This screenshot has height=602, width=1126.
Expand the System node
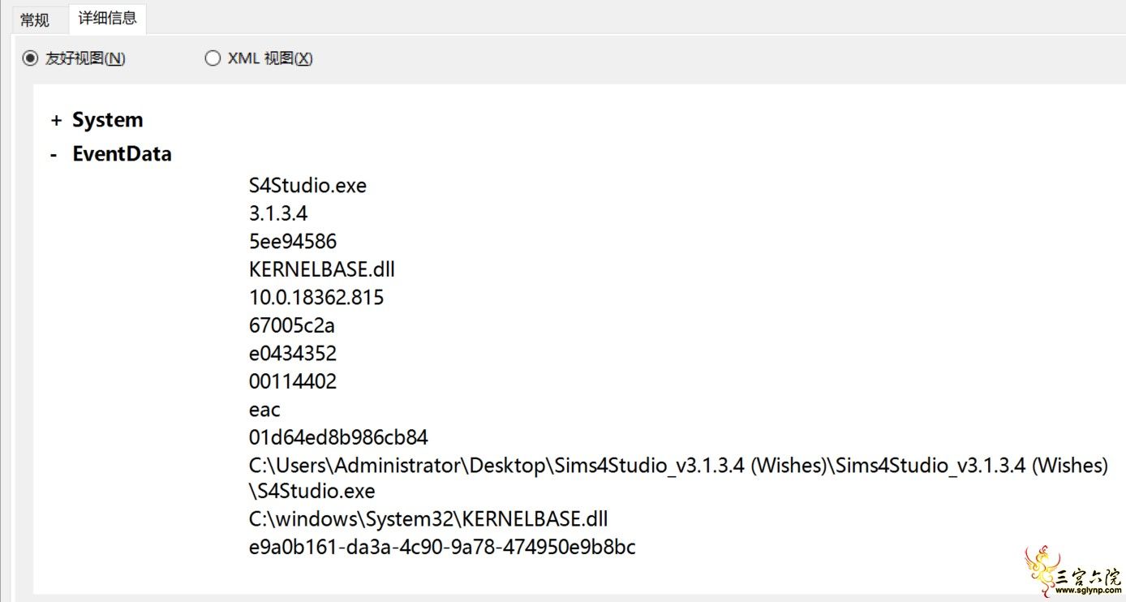(x=56, y=120)
